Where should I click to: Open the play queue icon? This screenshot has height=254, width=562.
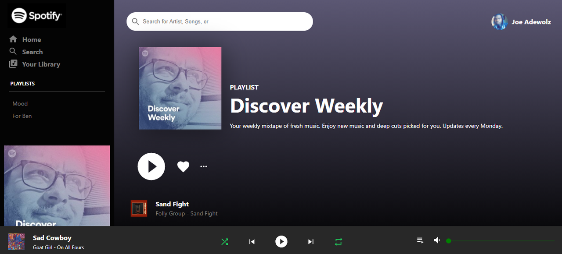(420, 240)
